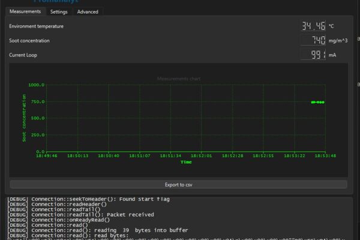
Task: Click the Connection::readHeader() log line
Action: [57, 204]
